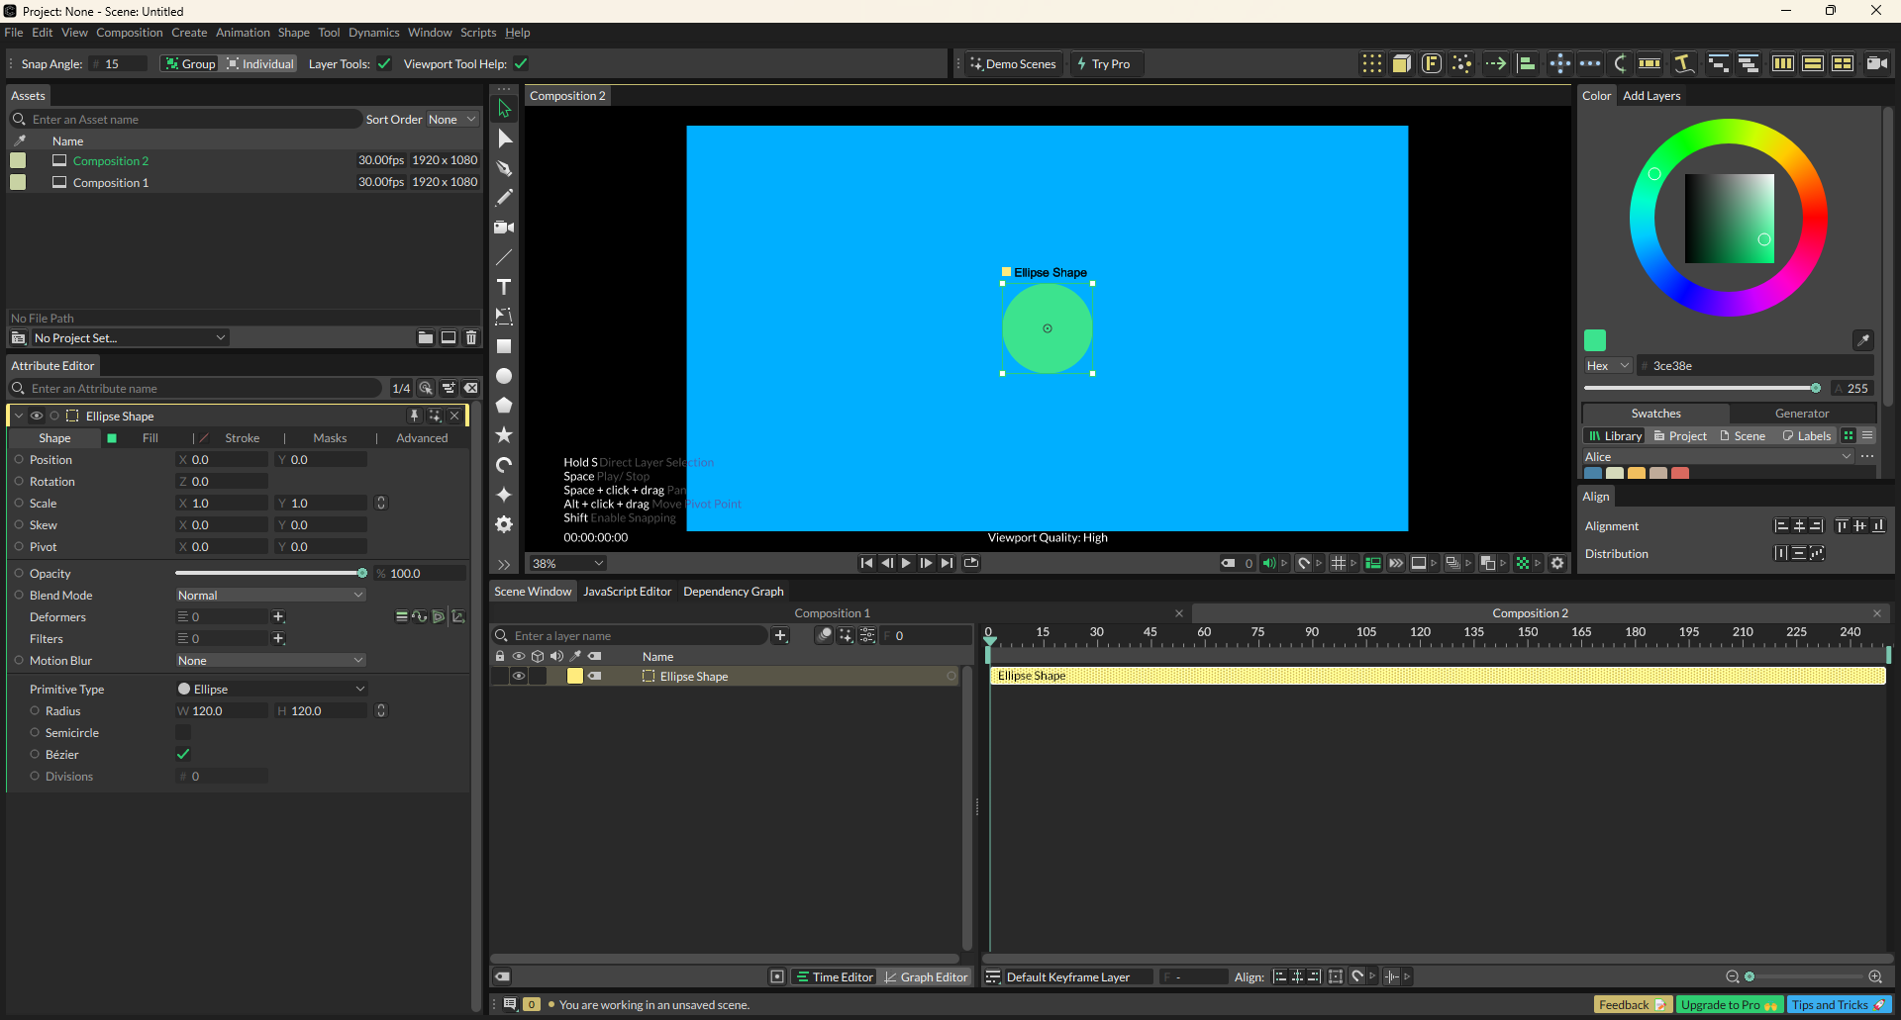Select the Text tool in the toolbar
1901x1020 pixels.
[x=504, y=287]
